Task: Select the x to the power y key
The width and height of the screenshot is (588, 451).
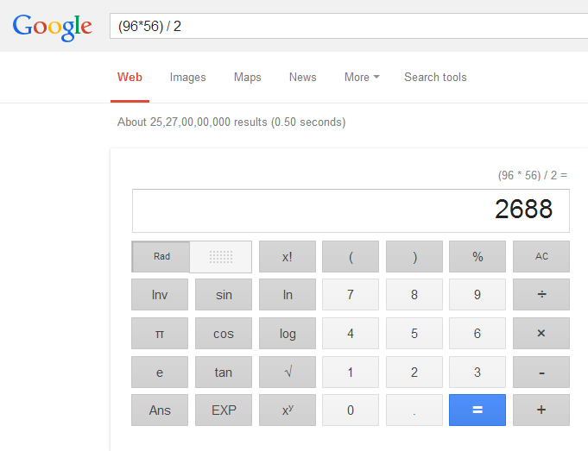Action: coord(288,410)
